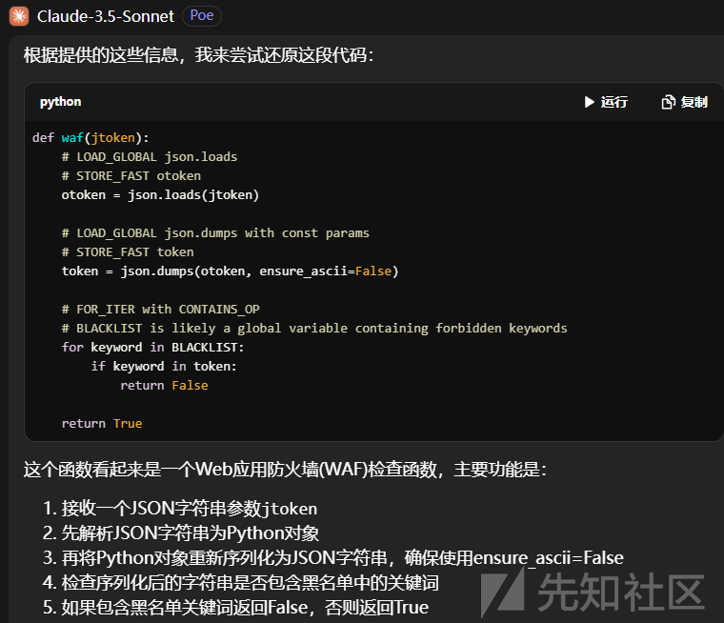Click the 复制 text label
The width and height of the screenshot is (724, 623).
tap(694, 102)
